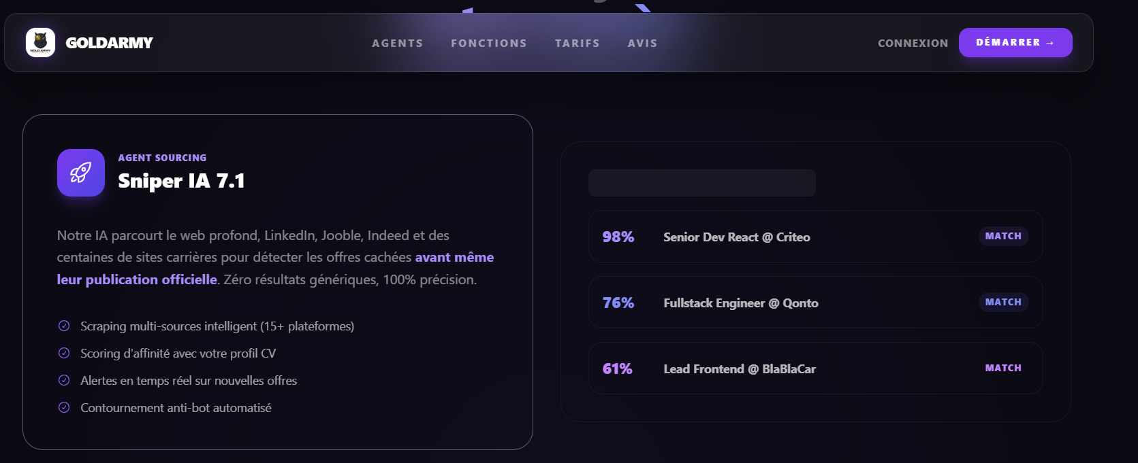
Task: Click the checkmark beside "Scraping multi-sources intelligent"
Action: 63,326
